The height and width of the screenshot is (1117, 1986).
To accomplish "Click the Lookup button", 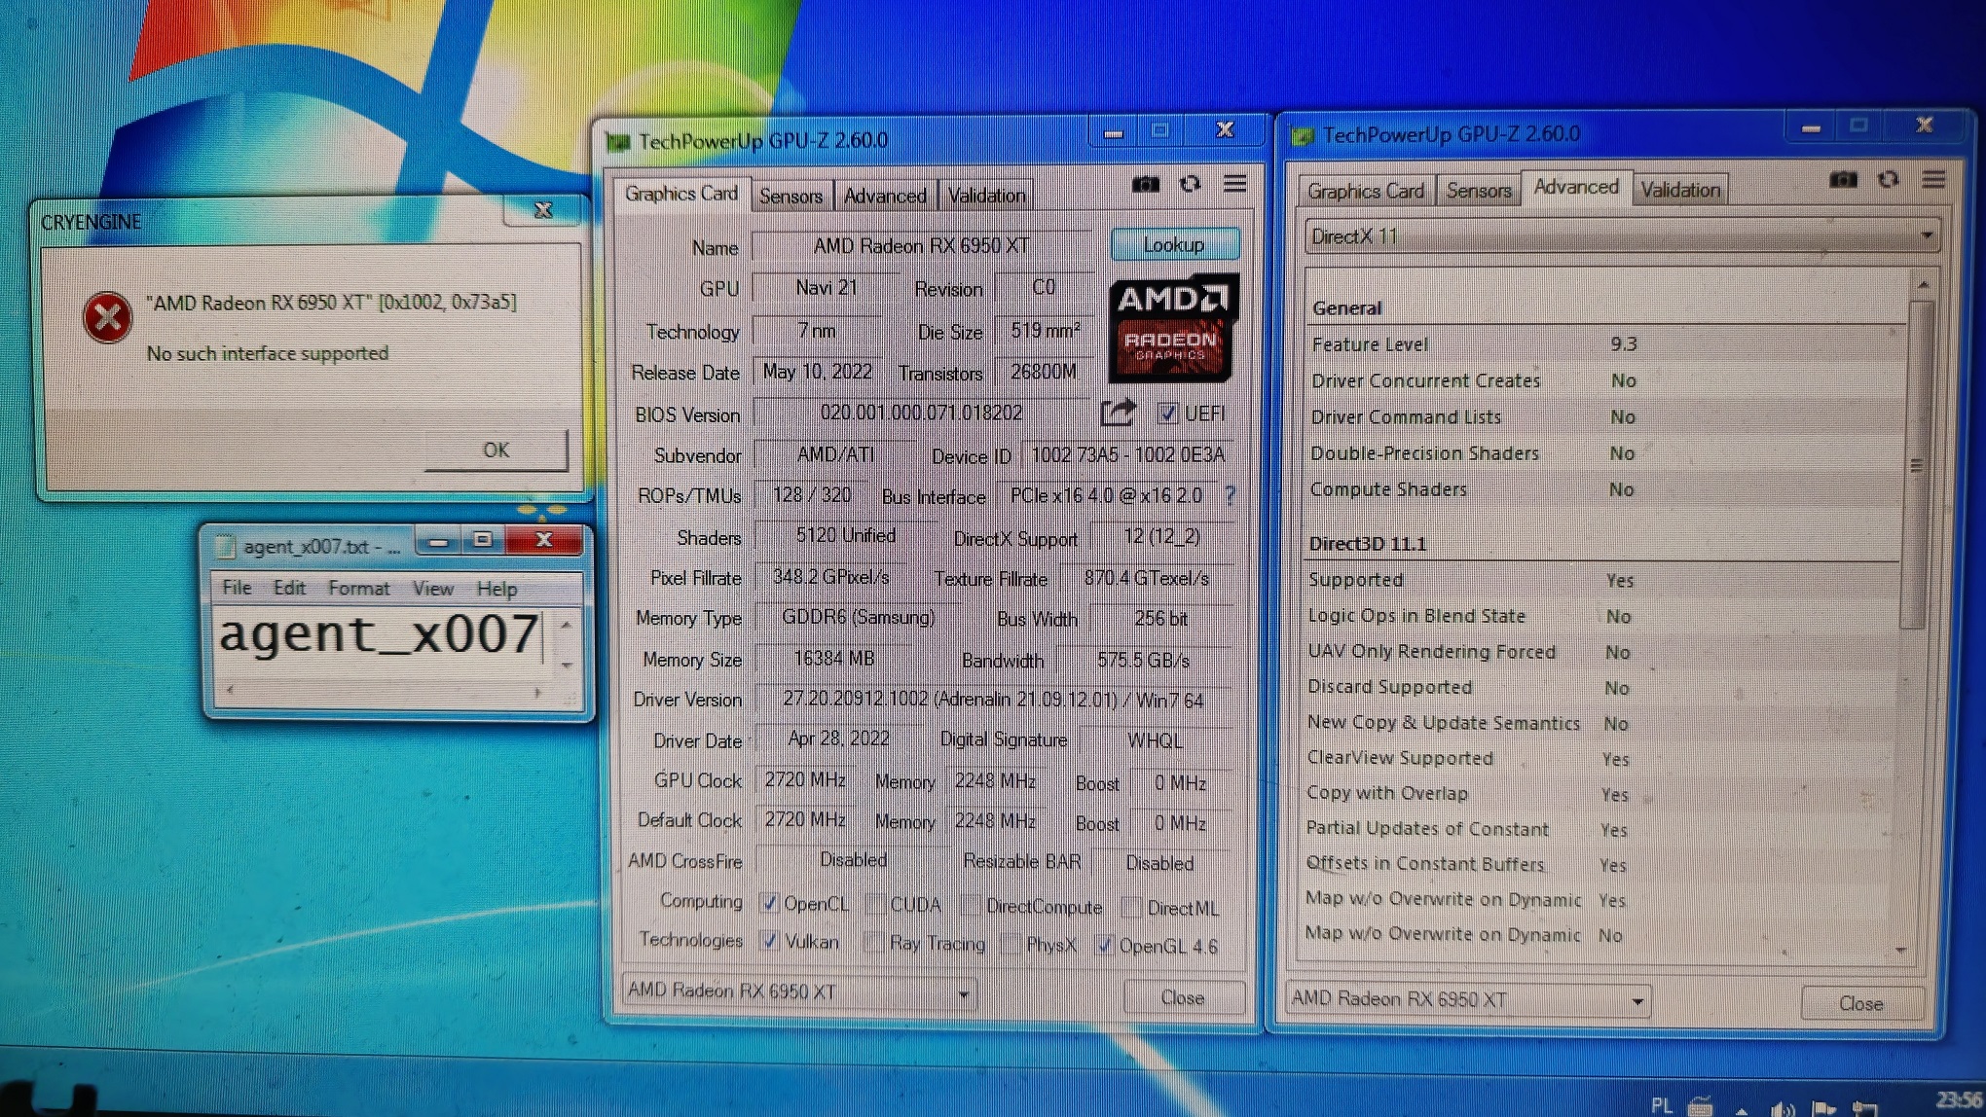I will point(1174,245).
